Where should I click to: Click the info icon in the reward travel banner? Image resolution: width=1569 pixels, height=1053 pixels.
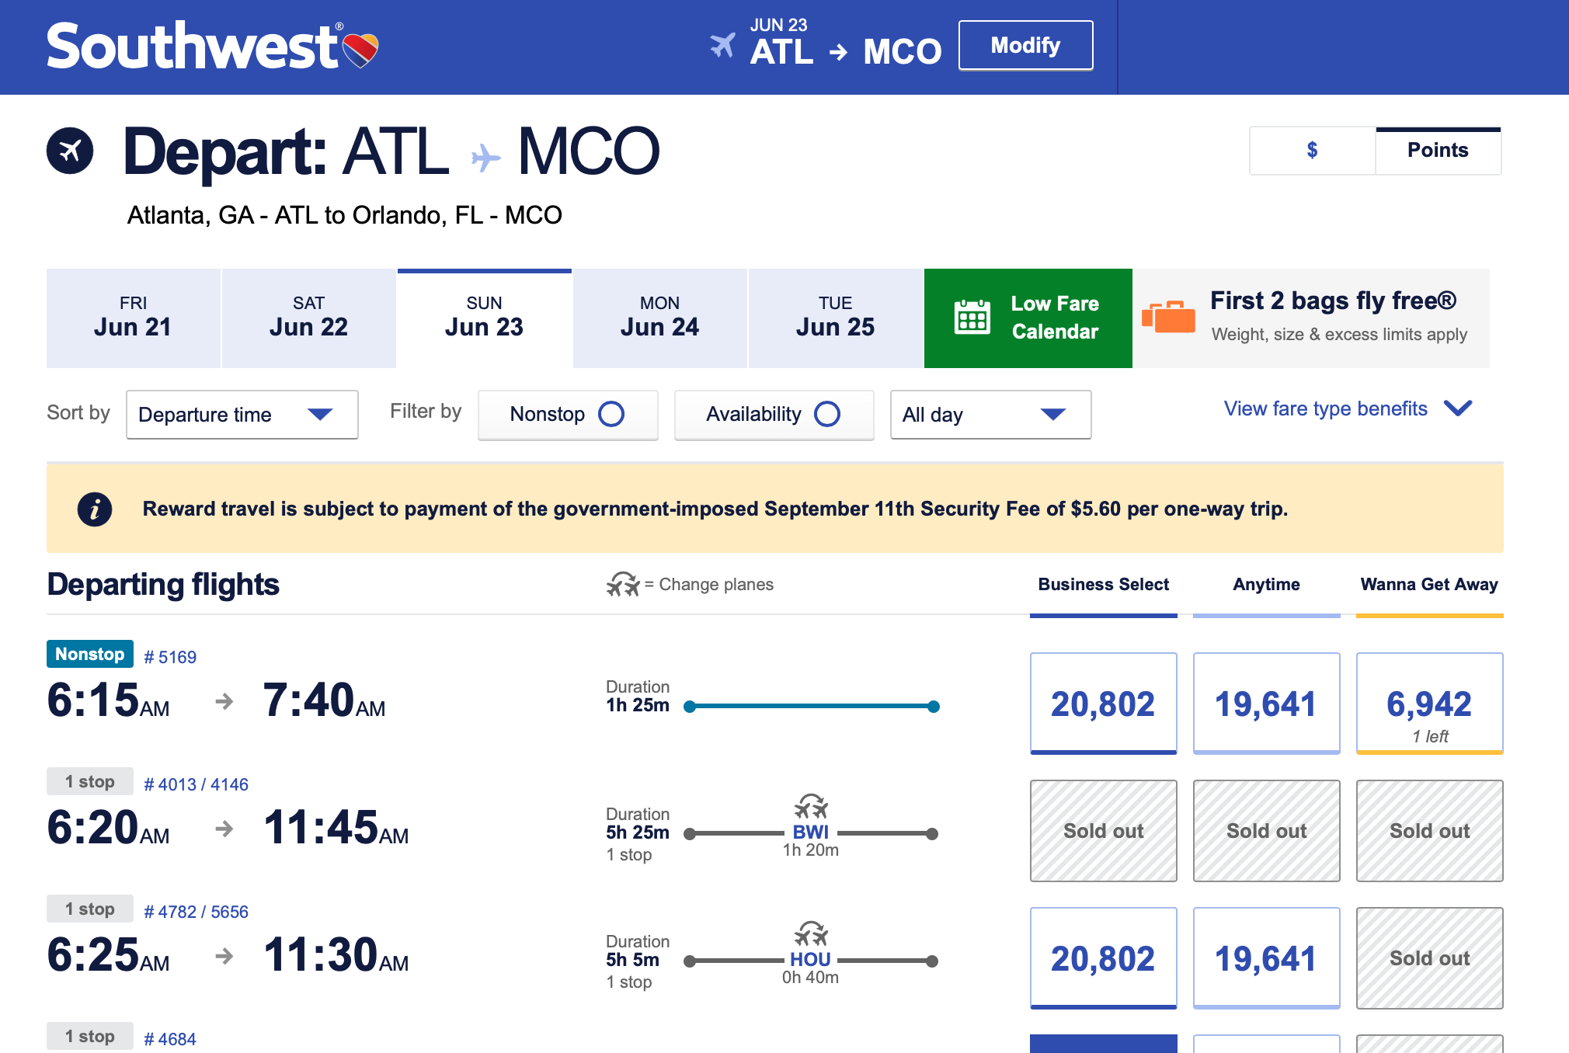coord(96,509)
